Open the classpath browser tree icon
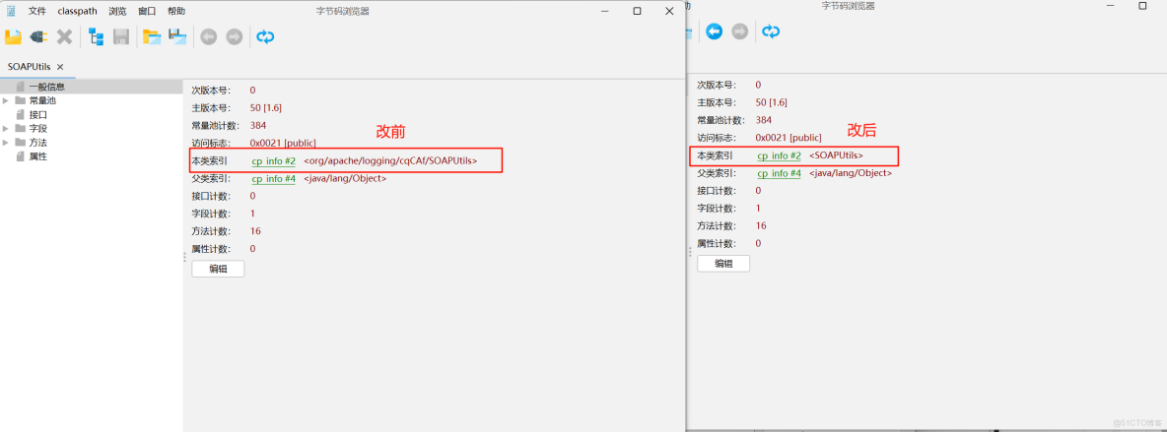The image size is (1167, 432). (x=96, y=36)
